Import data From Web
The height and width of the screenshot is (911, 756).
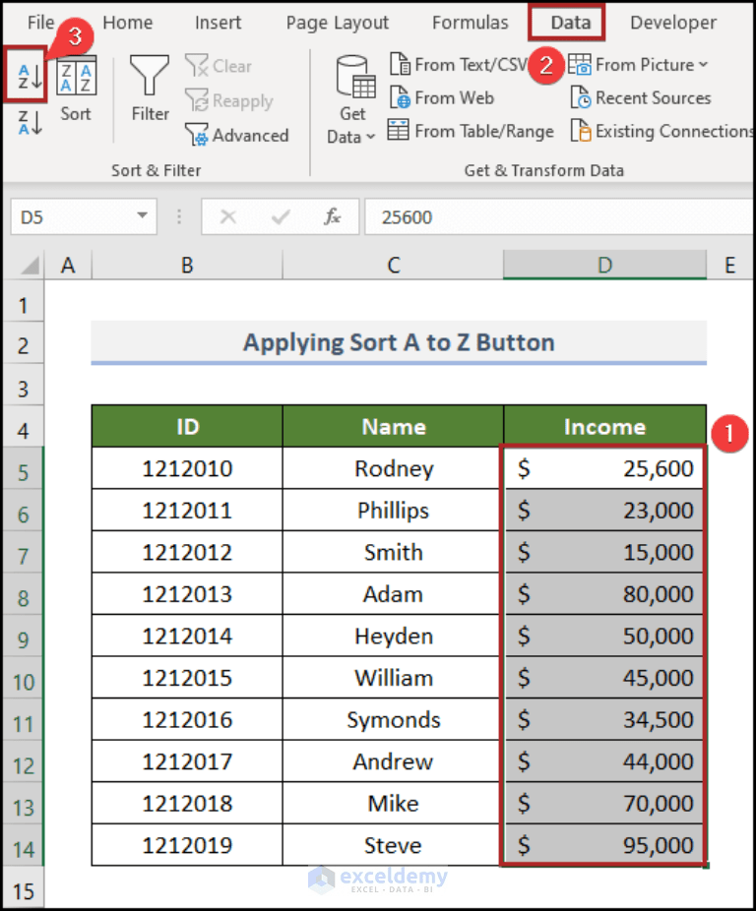(x=441, y=97)
